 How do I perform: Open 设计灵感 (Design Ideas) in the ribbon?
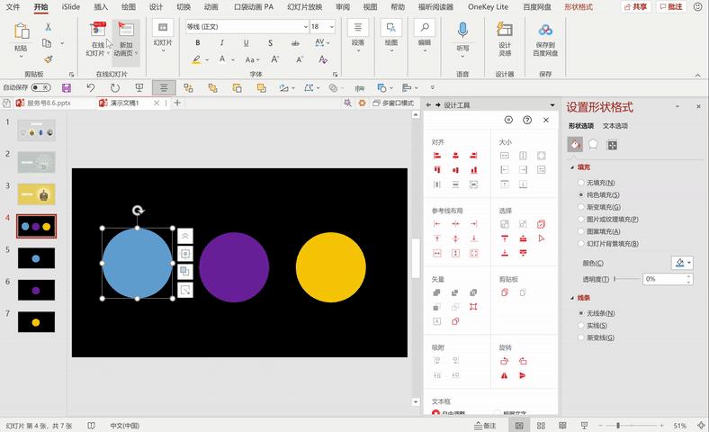click(505, 38)
